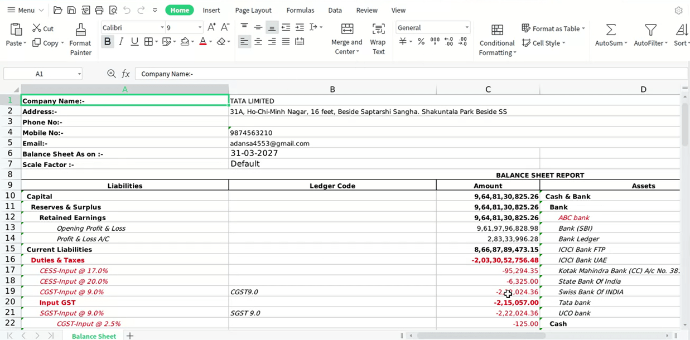
Task: Click the Justify alignment icon
Action: click(286, 41)
